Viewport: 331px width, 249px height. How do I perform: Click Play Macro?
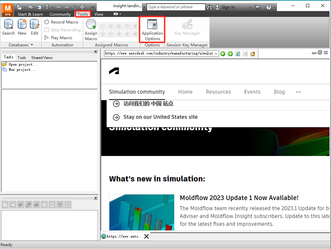click(x=58, y=38)
